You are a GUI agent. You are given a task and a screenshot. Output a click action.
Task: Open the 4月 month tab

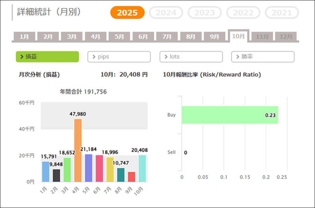tap(96, 36)
